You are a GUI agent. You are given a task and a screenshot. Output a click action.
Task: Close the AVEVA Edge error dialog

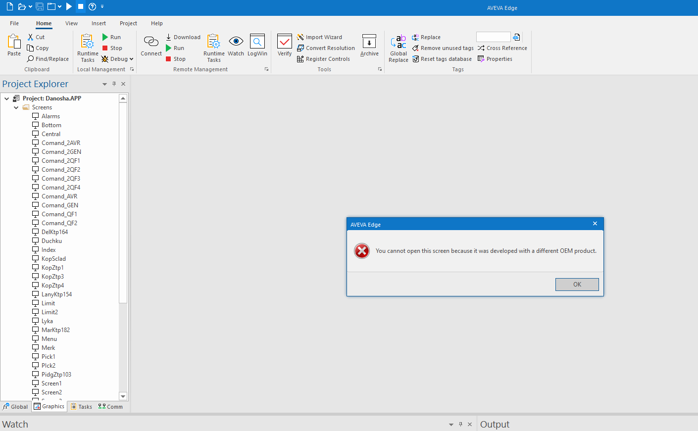(595, 224)
